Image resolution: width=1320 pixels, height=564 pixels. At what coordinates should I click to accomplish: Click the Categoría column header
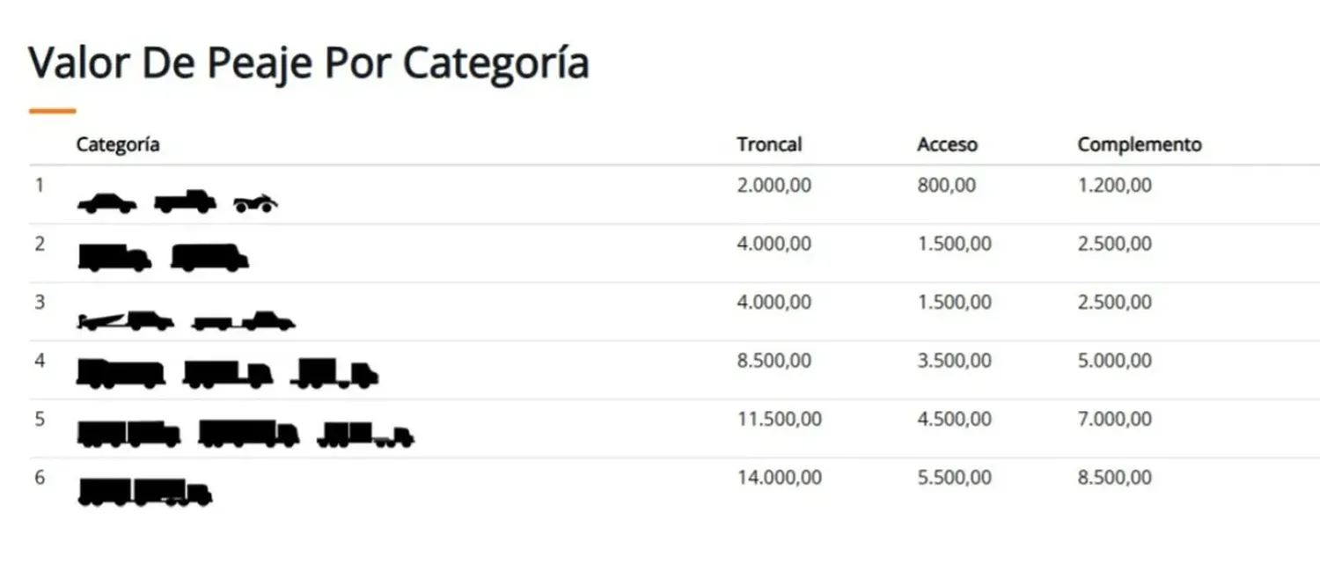118,144
